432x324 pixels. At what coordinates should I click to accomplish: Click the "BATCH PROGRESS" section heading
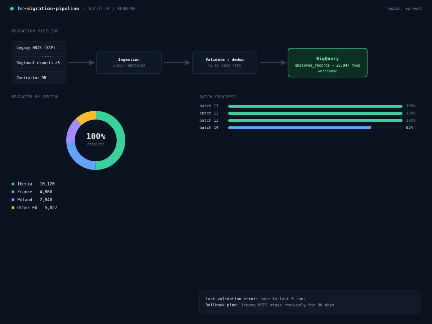(x=218, y=97)
